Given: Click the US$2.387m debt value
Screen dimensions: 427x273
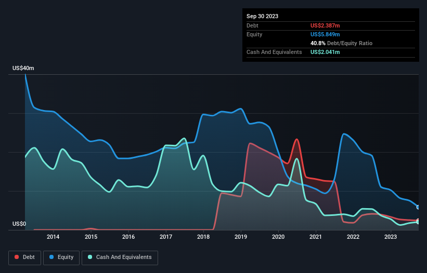Looking at the screenshot, I should tap(325, 25).
